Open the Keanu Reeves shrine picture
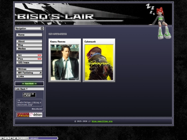187x140 pixels. tap(65, 62)
